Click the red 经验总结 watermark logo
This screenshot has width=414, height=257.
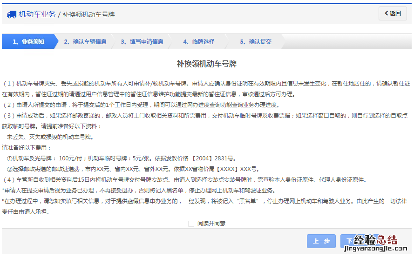(375, 240)
